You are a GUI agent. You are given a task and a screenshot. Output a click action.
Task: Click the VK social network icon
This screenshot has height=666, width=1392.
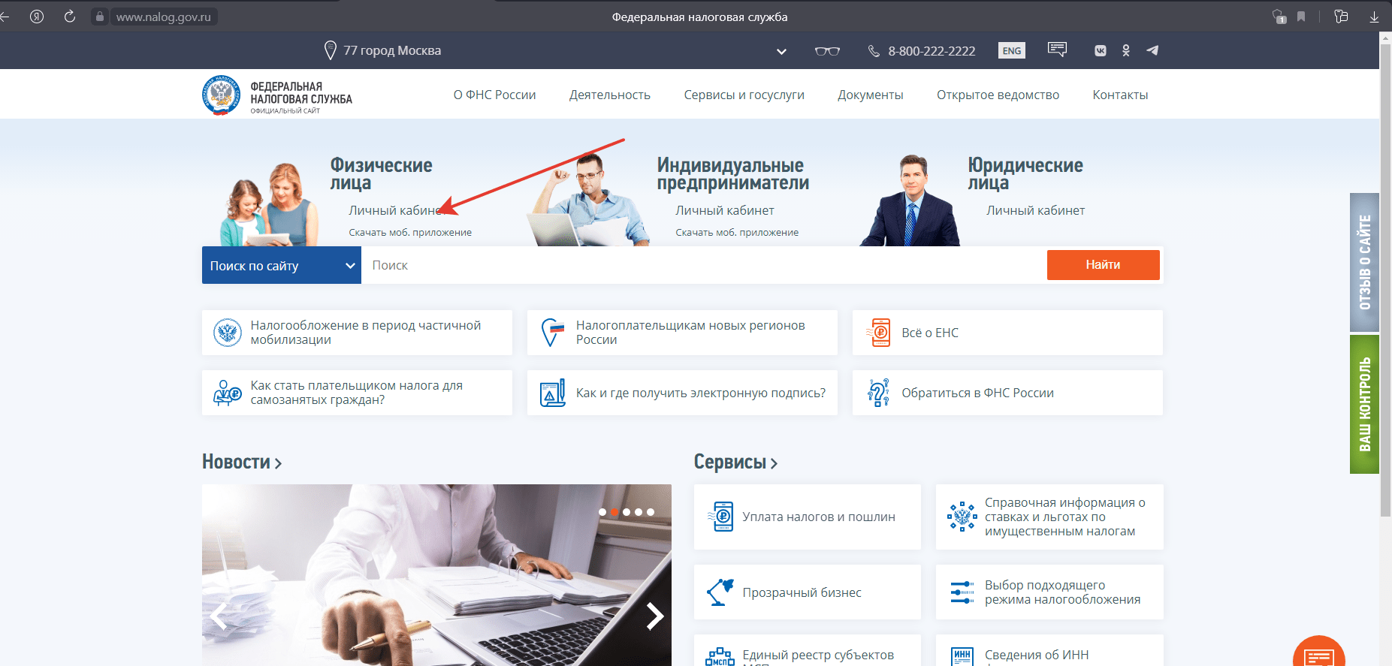click(x=1100, y=51)
